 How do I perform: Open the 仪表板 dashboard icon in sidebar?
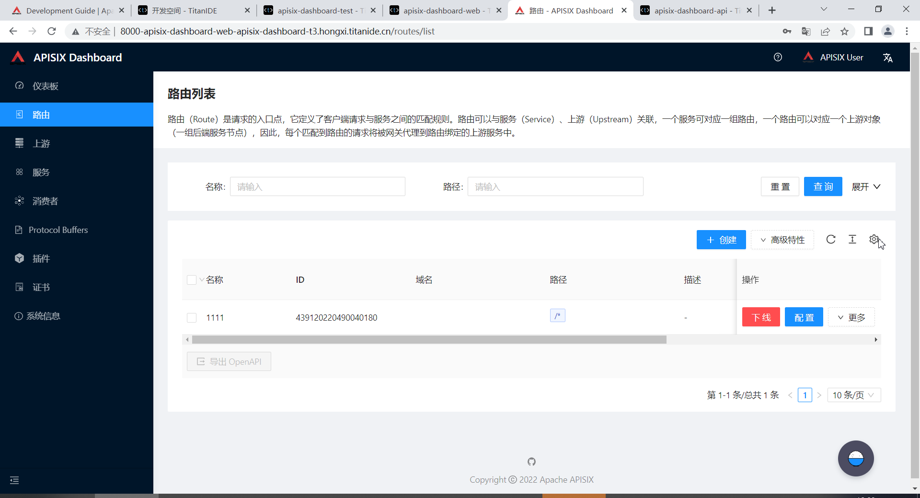(x=19, y=86)
